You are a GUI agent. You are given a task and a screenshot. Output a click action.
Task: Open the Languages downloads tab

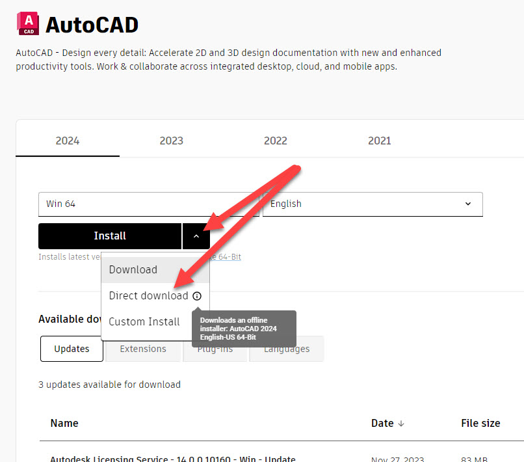point(287,349)
